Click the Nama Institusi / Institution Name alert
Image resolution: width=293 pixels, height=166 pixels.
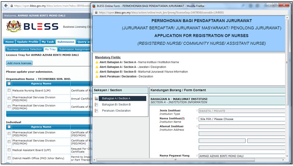(x=139, y=62)
